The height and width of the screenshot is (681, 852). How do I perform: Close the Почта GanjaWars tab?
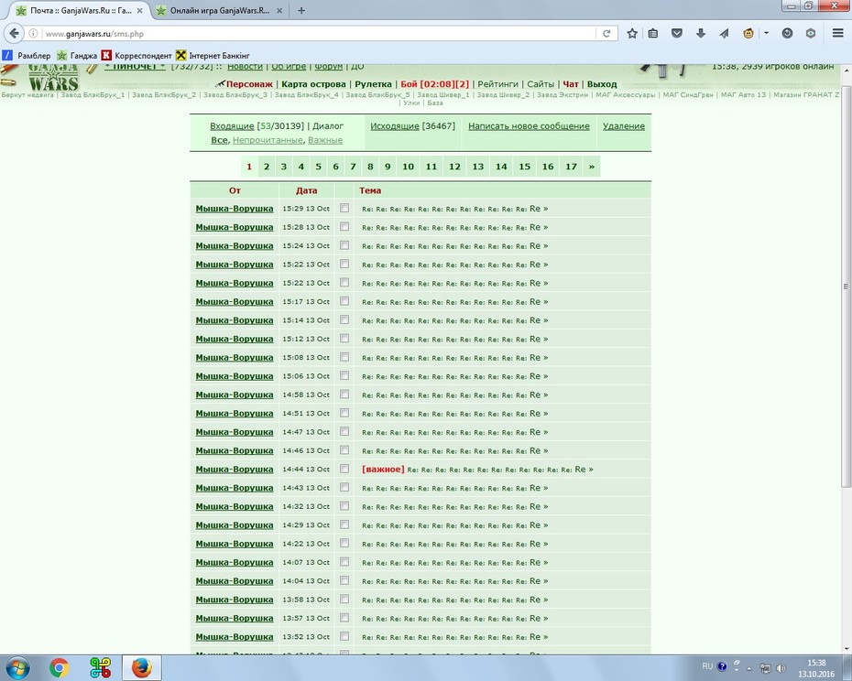point(139,10)
